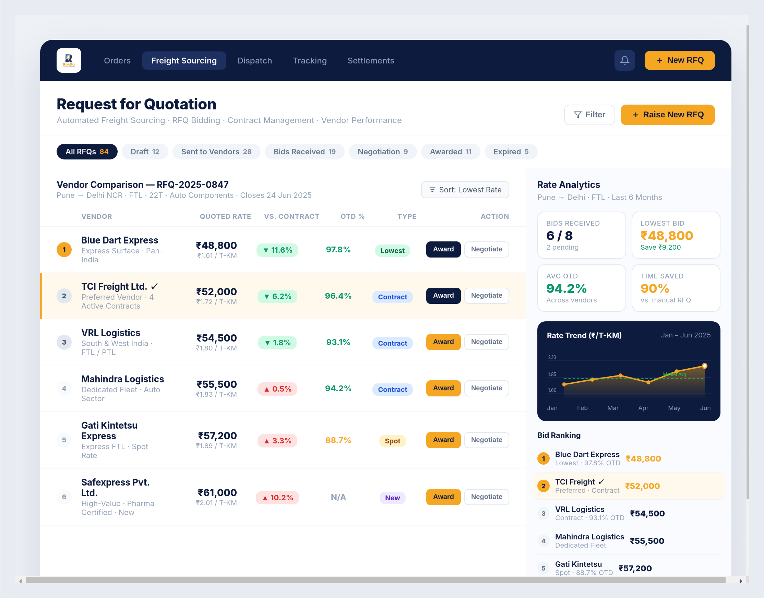Award the Gati Kintetsu Express bid
Viewport: 764px width, 598px height.
point(443,440)
